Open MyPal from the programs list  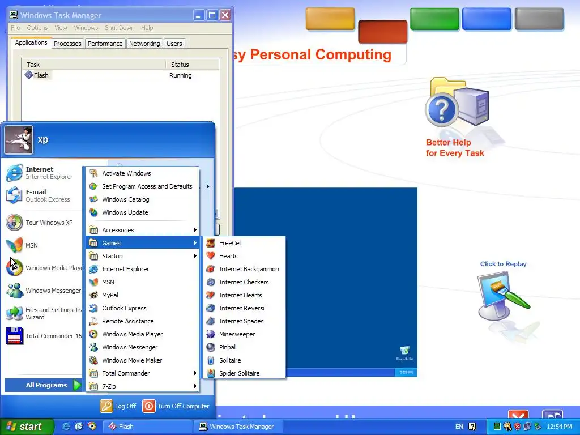pyautogui.click(x=142, y=295)
